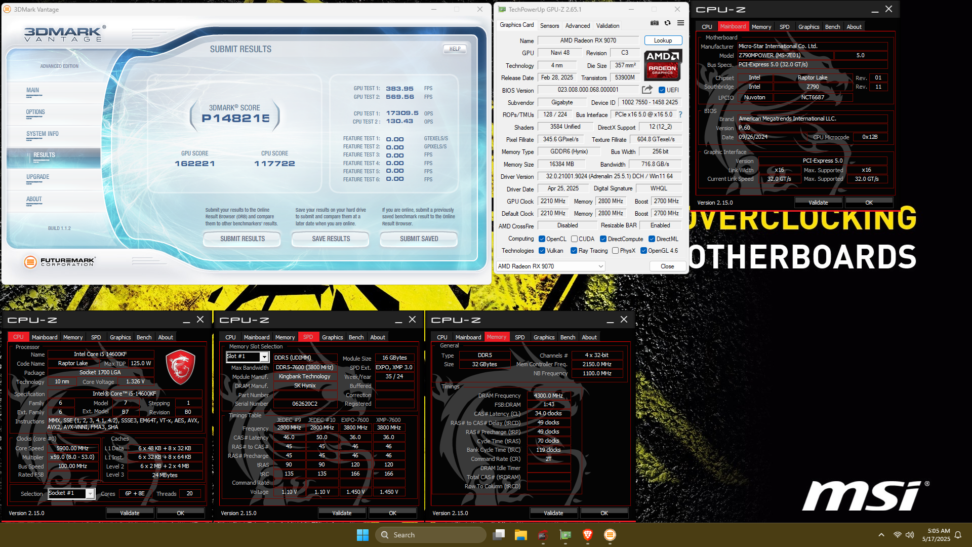This screenshot has width=972, height=547.
Task: Click the GPU-Z title bar icon
Action: [502, 9]
